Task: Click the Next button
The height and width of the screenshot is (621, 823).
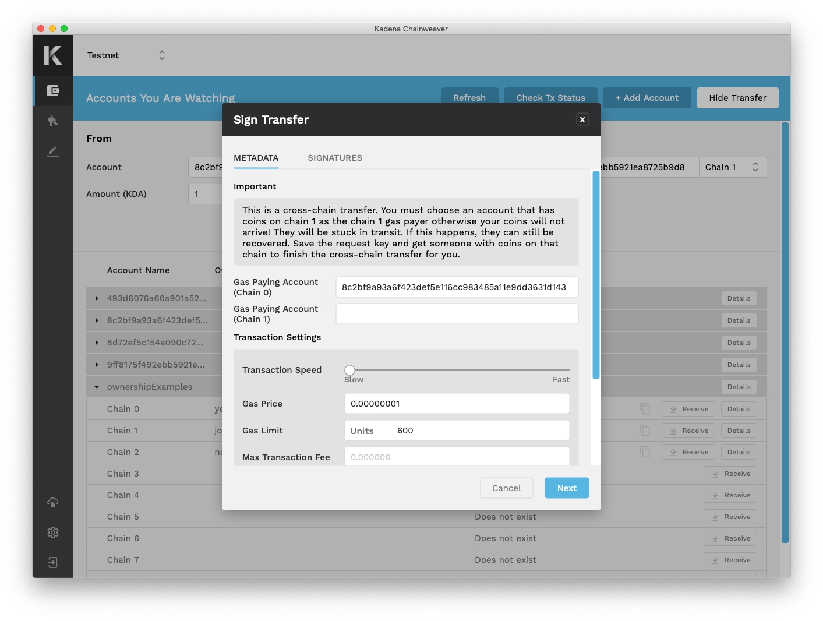Action: coord(566,488)
